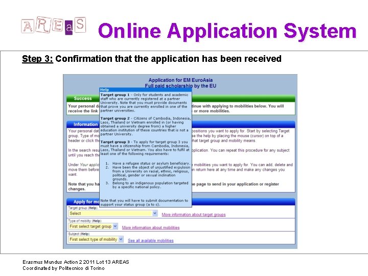Click 'Erasmus Mundus Action 2 2011 Lot 13 AREAS' footer
Image resolution: width=368 pixels, height=276 pixels.
click(76, 262)
